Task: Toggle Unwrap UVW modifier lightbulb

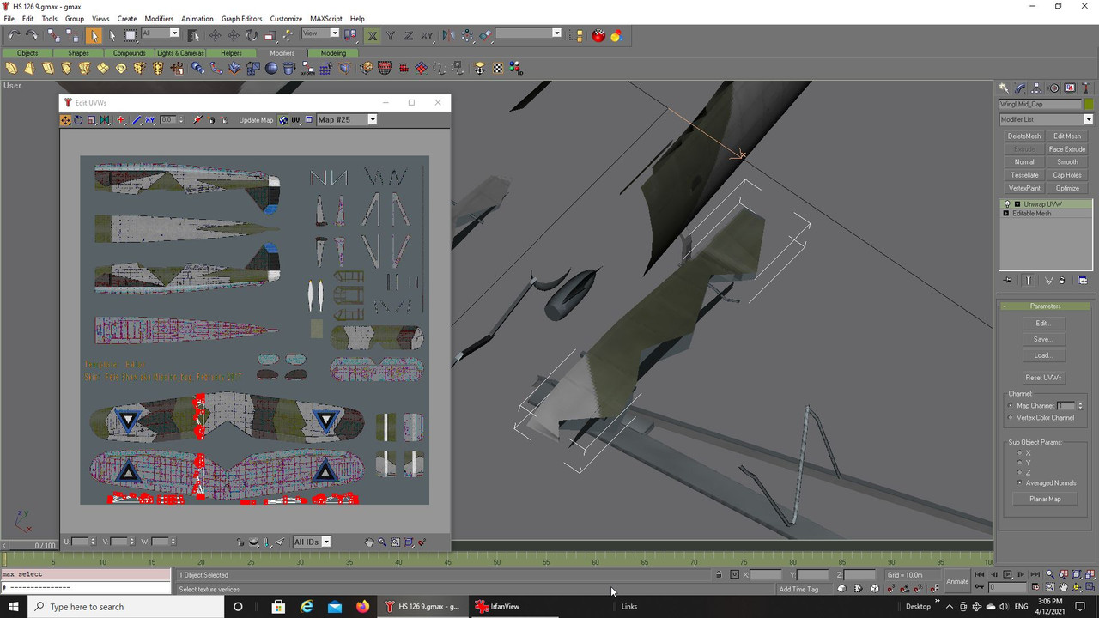Action: 1006,204
